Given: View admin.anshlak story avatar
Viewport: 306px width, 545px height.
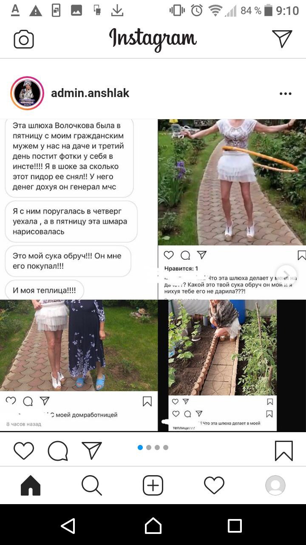Looking at the screenshot, I should [27, 94].
